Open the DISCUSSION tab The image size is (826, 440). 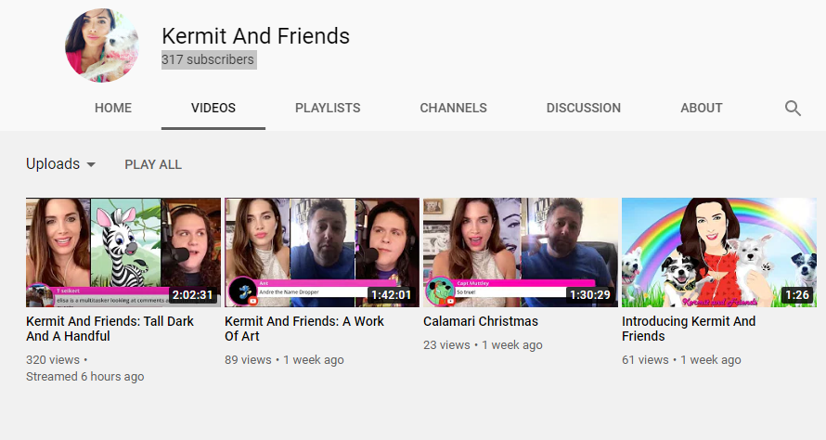click(x=584, y=108)
